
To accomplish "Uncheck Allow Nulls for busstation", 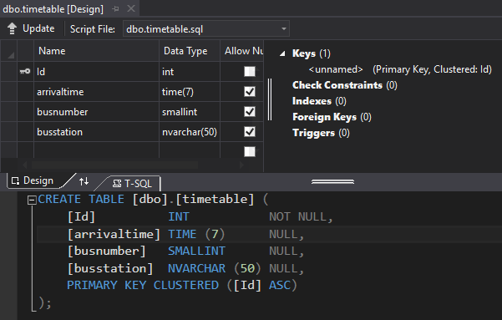I will pos(250,132).
